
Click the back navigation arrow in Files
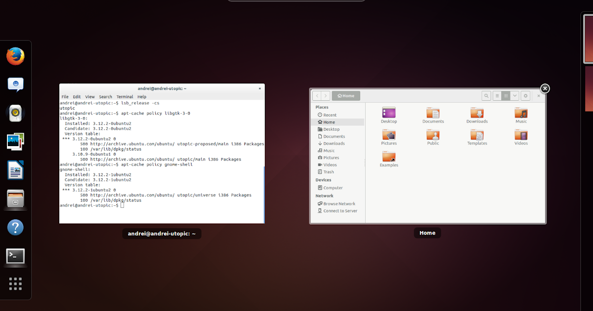316,96
